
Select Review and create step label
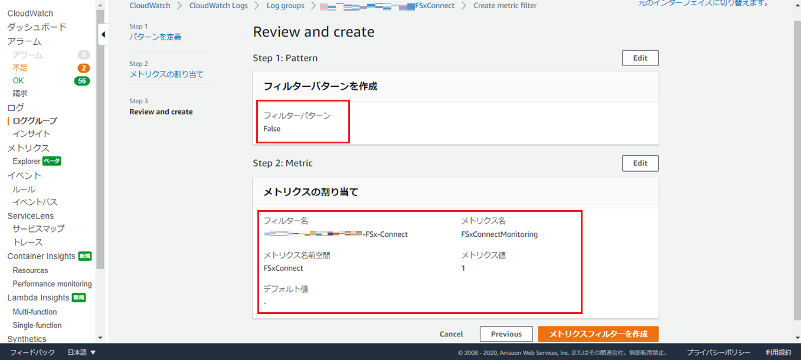click(161, 112)
